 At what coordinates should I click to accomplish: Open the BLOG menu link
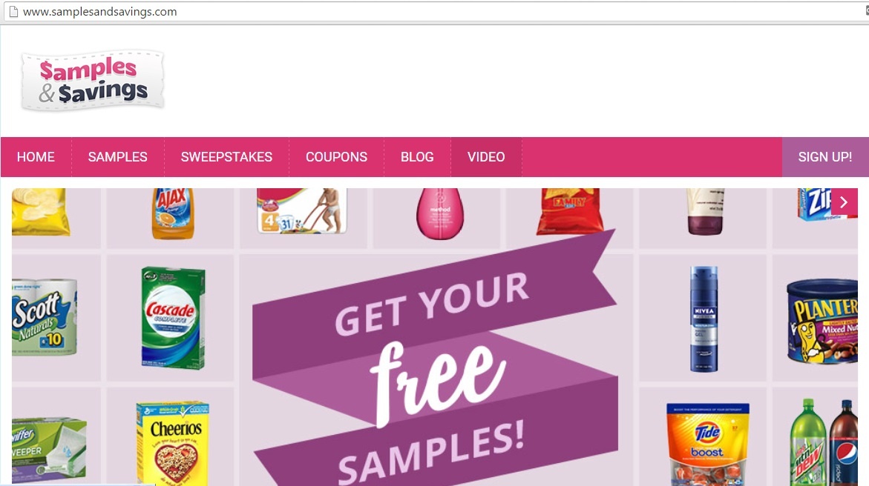pyautogui.click(x=417, y=157)
